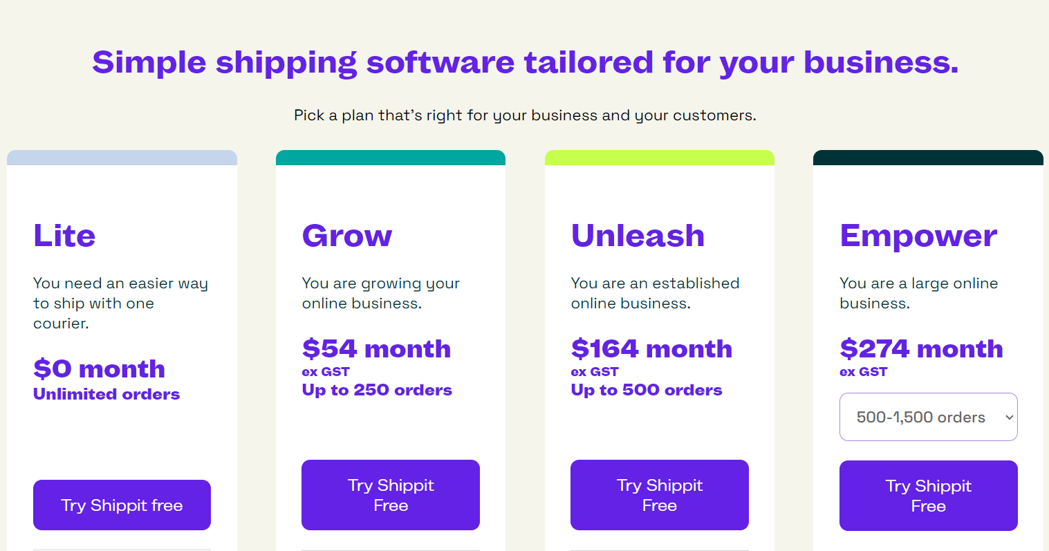Click Try Shippit Free under the Grow plan
This screenshot has height=551, width=1049.
(390, 495)
